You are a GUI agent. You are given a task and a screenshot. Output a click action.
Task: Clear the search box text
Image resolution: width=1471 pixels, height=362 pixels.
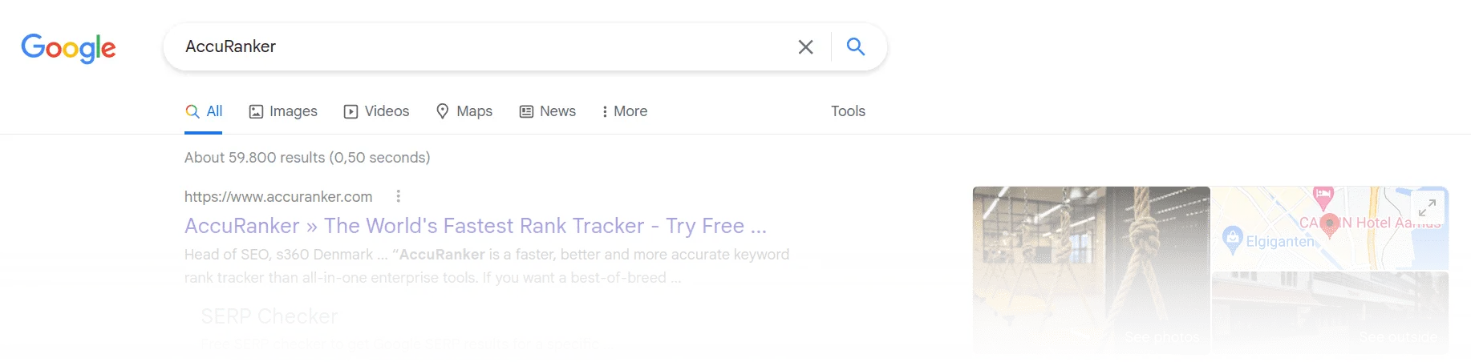pyautogui.click(x=805, y=47)
